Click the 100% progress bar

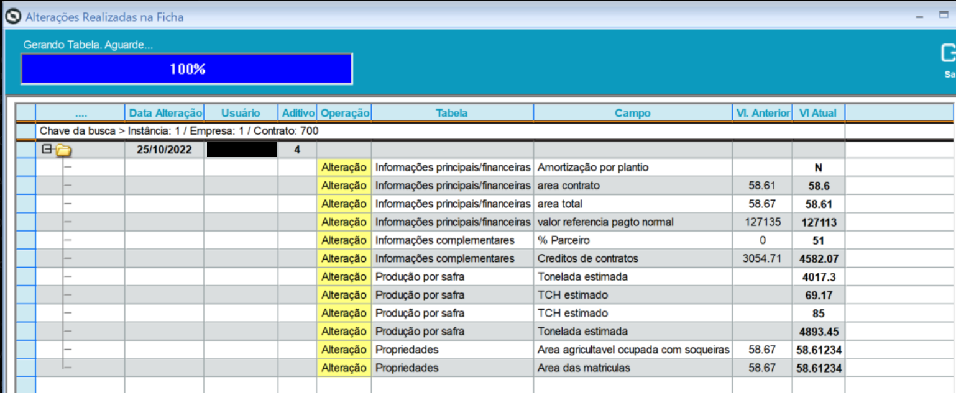pos(186,69)
